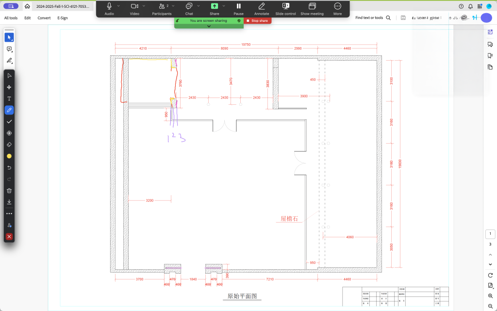Image resolution: width=497 pixels, height=311 pixels.
Task: Click the Acrobat Home icon
Action: click(27, 6)
